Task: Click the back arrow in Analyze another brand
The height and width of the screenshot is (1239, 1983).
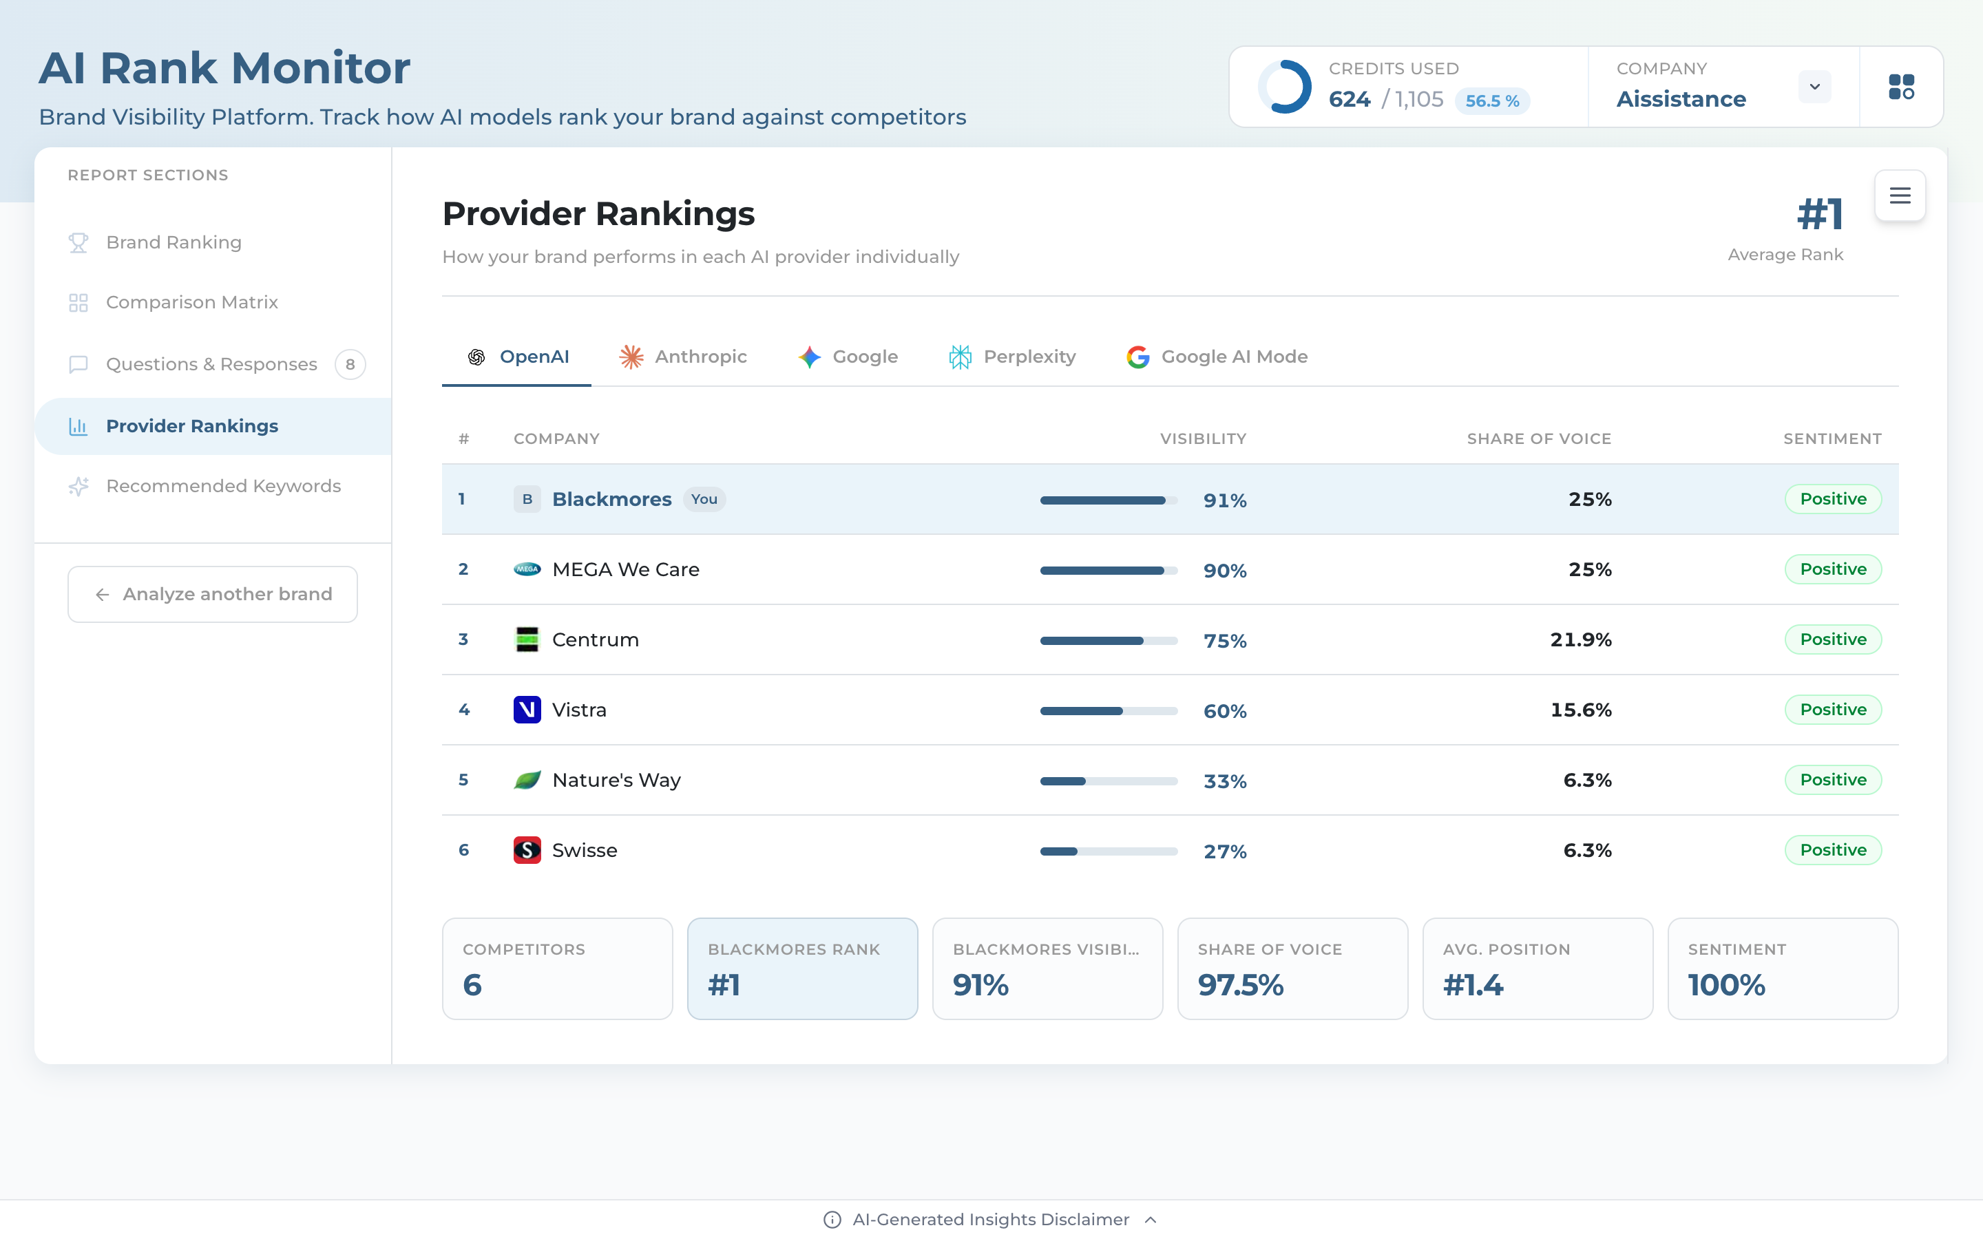Action: 103,594
